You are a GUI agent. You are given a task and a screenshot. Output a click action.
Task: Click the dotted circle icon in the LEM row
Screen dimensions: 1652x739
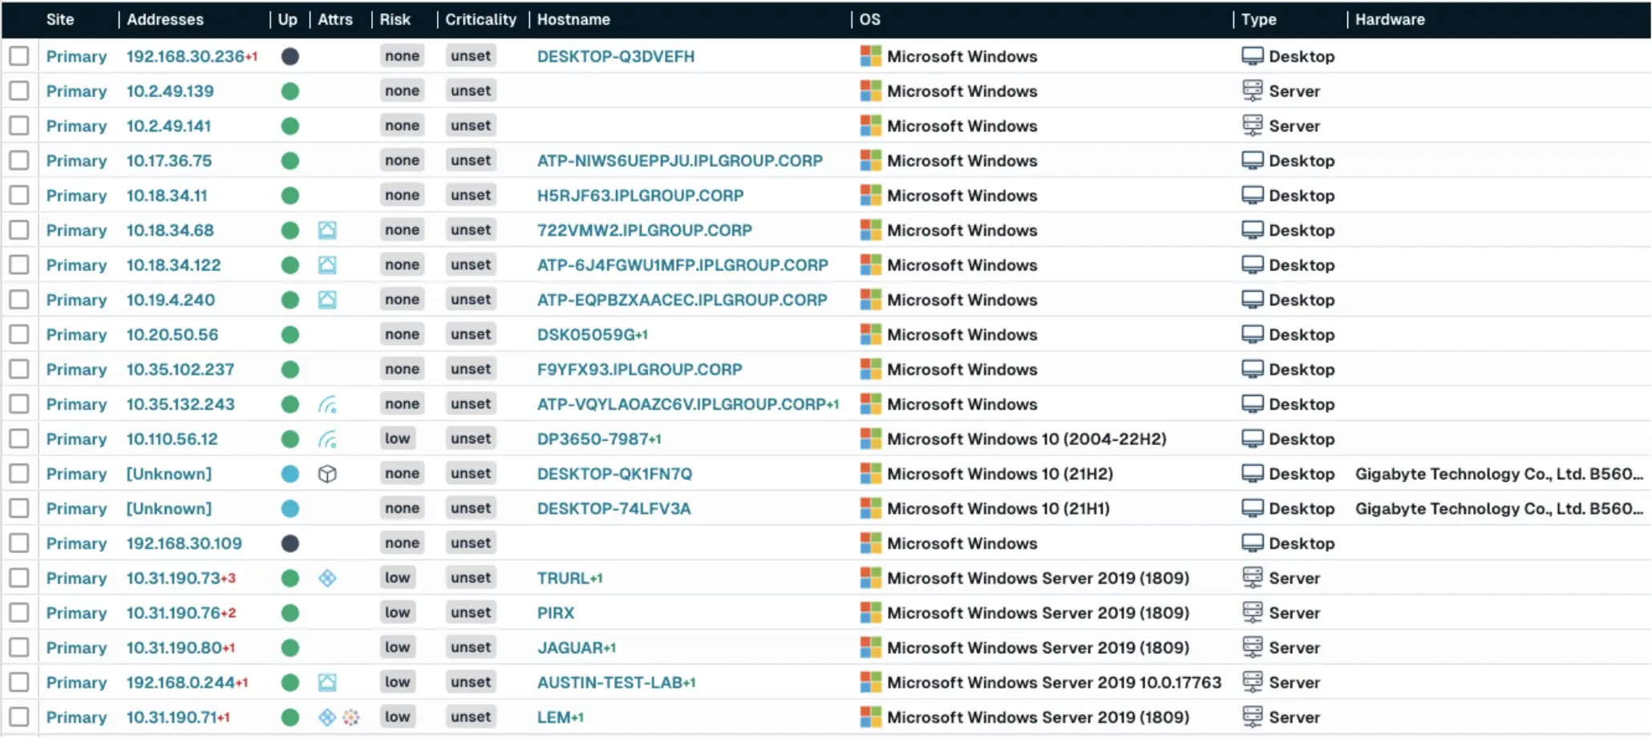[x=351, y=718]
